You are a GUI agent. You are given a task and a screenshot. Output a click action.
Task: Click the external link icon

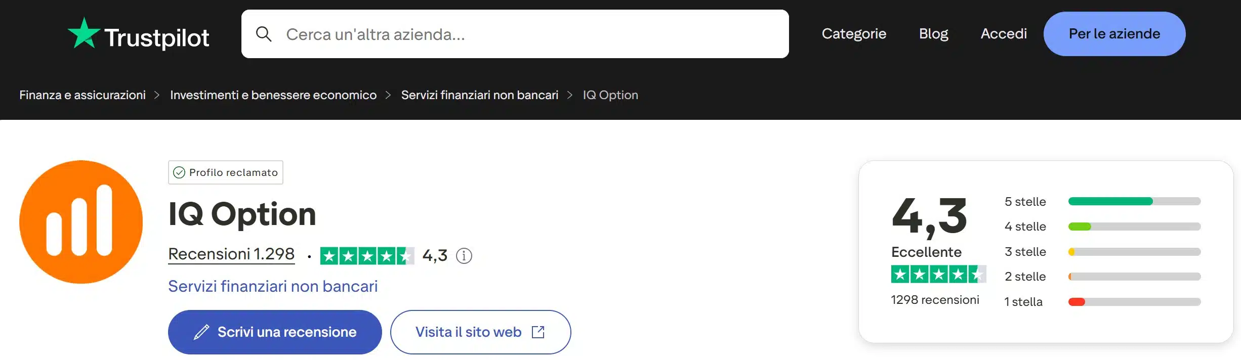tap(538, 332)
